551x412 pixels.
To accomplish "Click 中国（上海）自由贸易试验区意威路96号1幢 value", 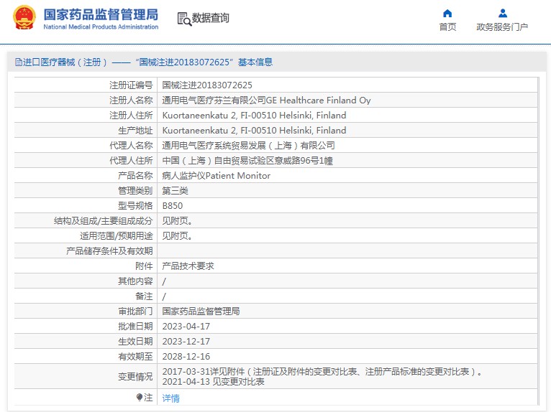I will tap(247, 161).
